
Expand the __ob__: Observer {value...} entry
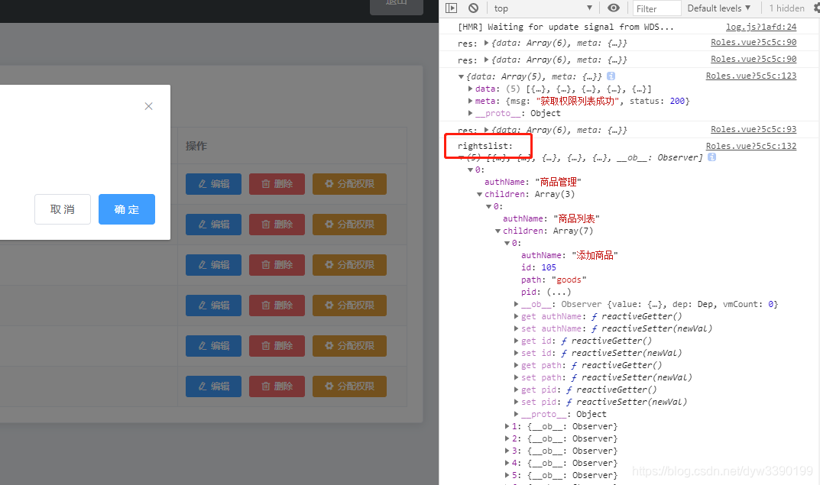516,304
